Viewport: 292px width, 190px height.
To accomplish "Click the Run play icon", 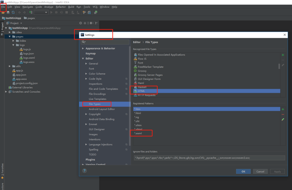I will (51, 12).
